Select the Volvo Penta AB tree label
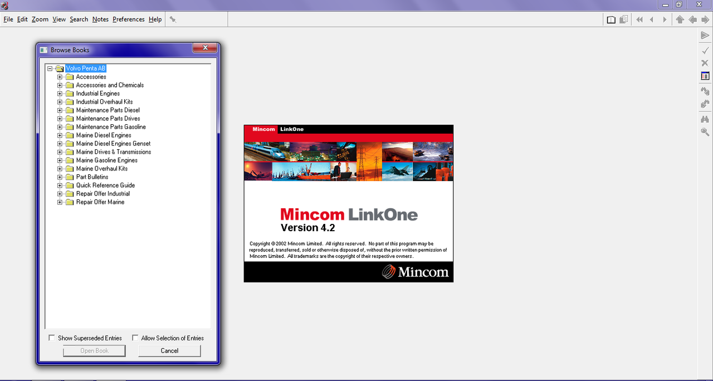 86,69
